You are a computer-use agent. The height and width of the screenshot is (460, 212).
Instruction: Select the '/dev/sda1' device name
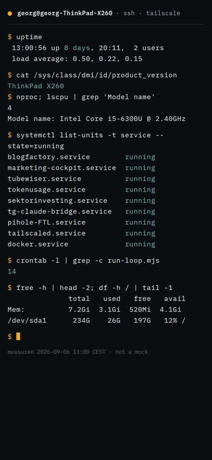[x=27, y=320]
